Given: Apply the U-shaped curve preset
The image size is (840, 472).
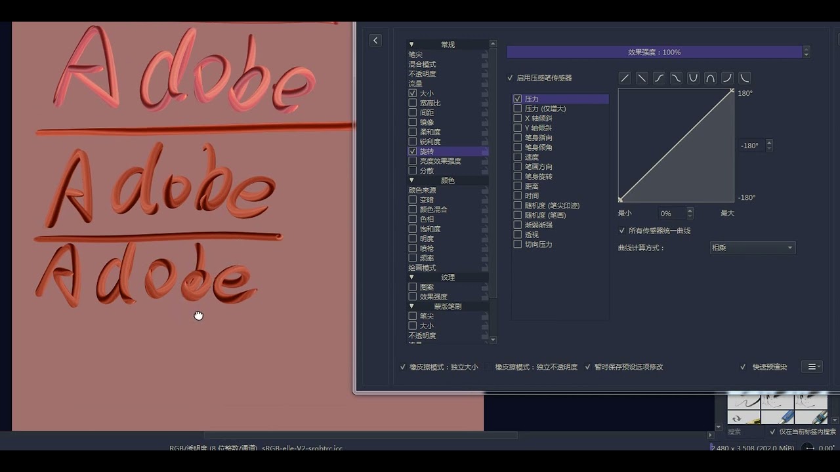Looking at the screenshot, I should pyautogui.click(x=693, y=78).
